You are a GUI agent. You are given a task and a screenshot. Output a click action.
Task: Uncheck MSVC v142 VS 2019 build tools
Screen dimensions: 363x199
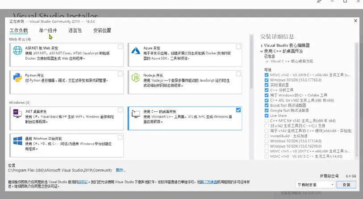[x=267, y=75]
